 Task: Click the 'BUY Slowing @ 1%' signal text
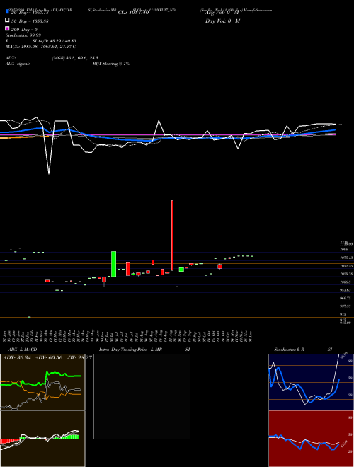point(111,64)
